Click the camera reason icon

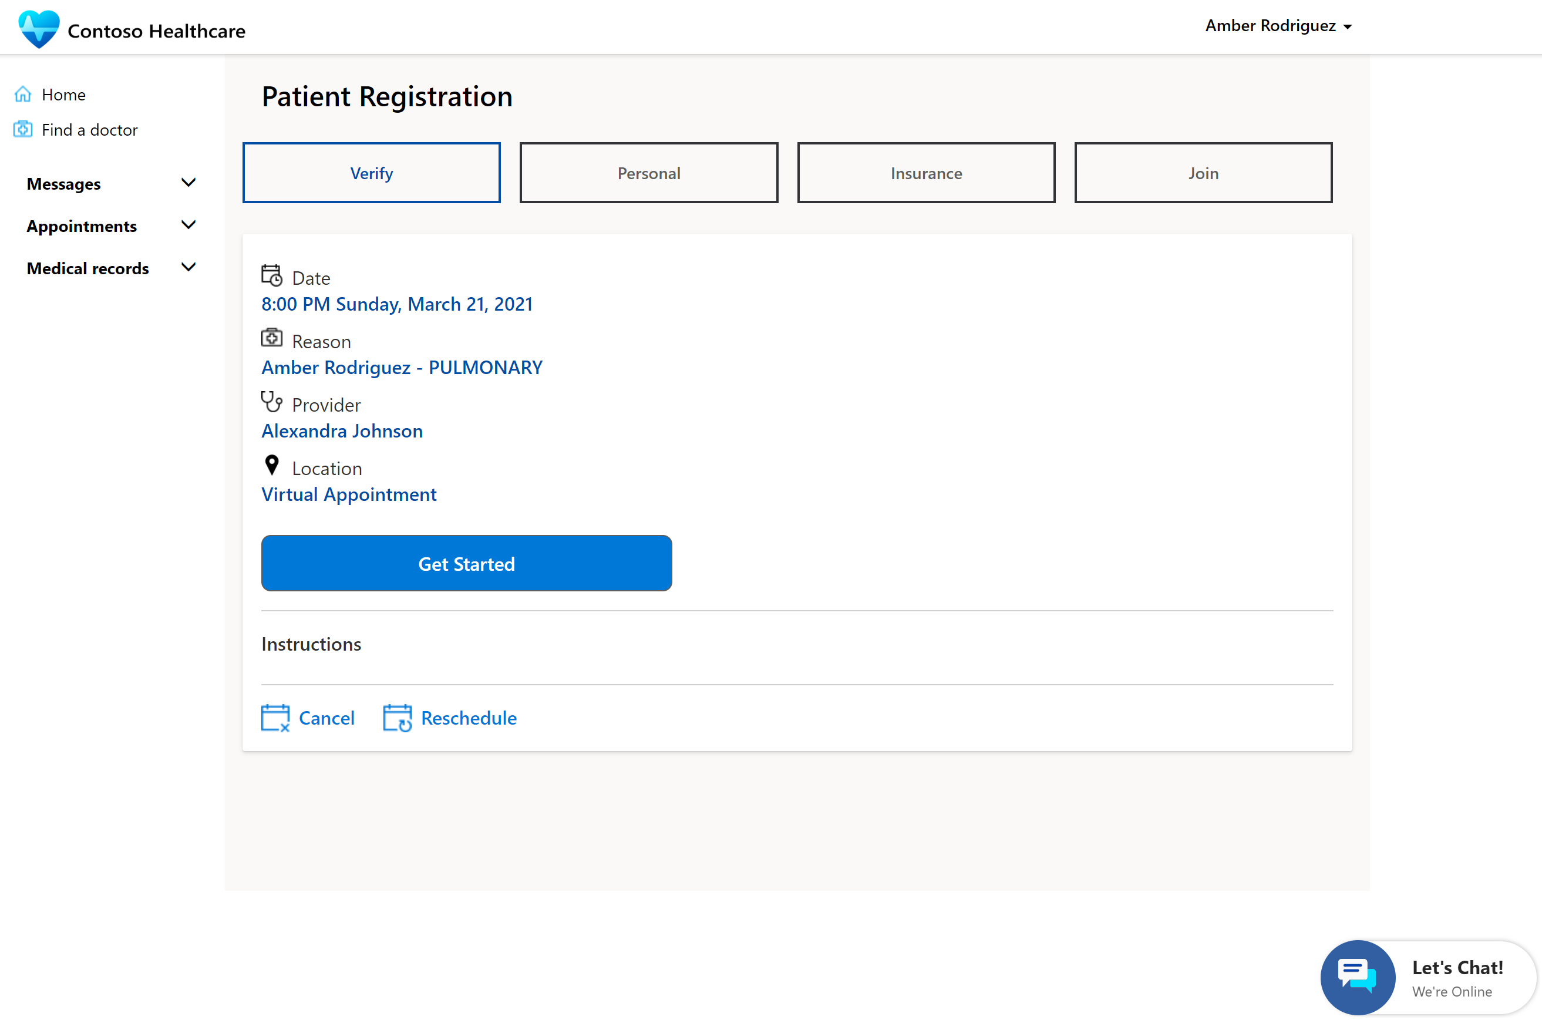(x=272, y=339)
